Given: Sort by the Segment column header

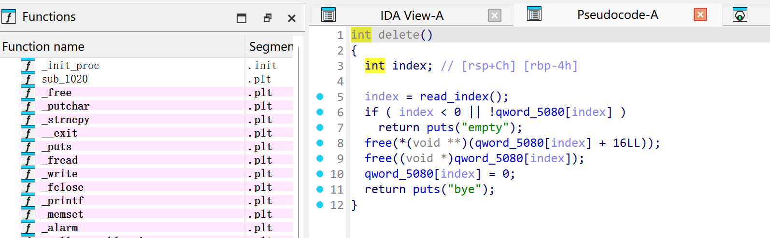Looking at the screenshot, I should point(271,46).
